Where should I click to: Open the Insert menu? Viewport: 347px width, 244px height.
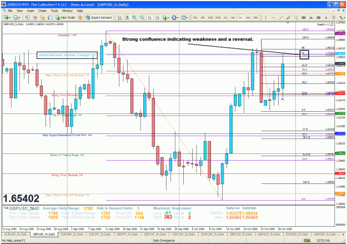[x=31, y=11]
